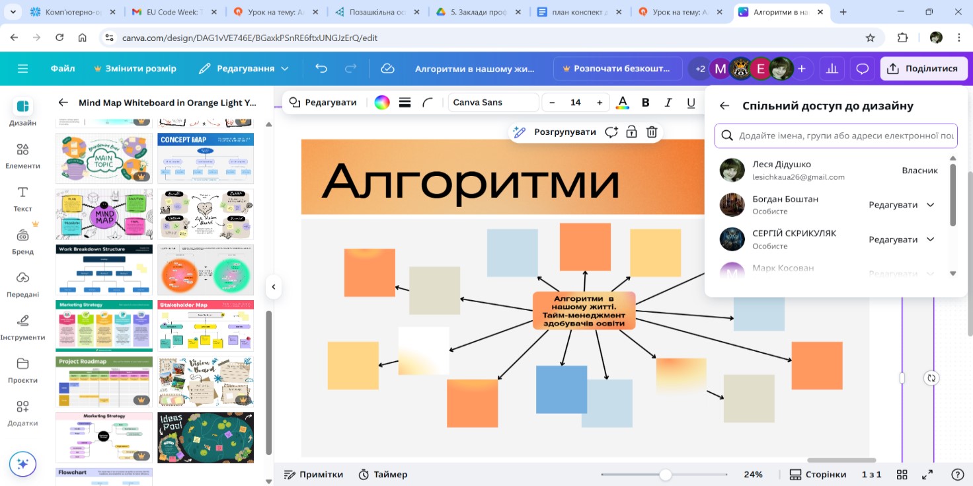The width and height of the screenshot is (973, 486).
Task: Open the Elements panel in the sidebar
Action: click(22, 156)
